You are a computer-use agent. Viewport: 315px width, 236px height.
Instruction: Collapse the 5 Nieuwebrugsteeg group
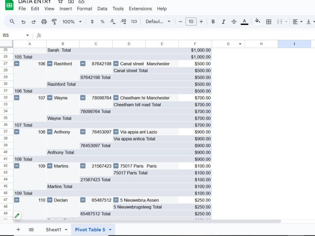click(116, 200)
